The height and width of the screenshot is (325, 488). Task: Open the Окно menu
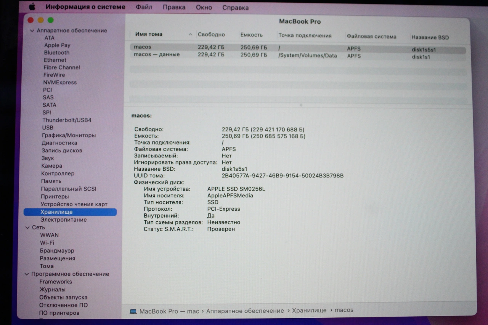[x=204, y=7]
